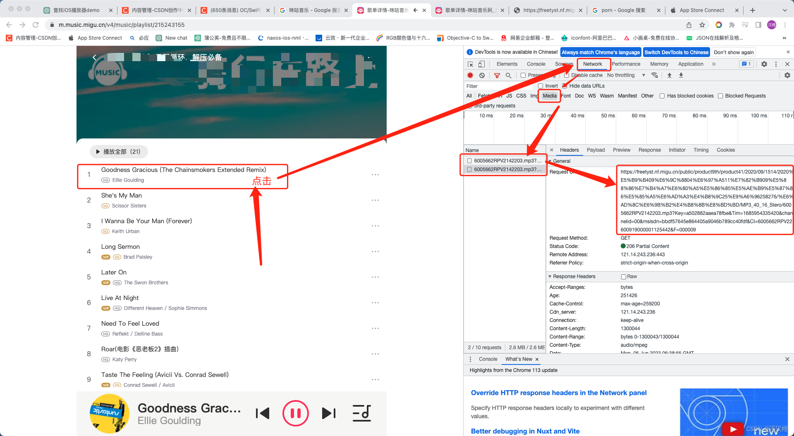This screenshot has height=436, width=794.
Task: Click Don't show again button
Action: click(734, 52)
